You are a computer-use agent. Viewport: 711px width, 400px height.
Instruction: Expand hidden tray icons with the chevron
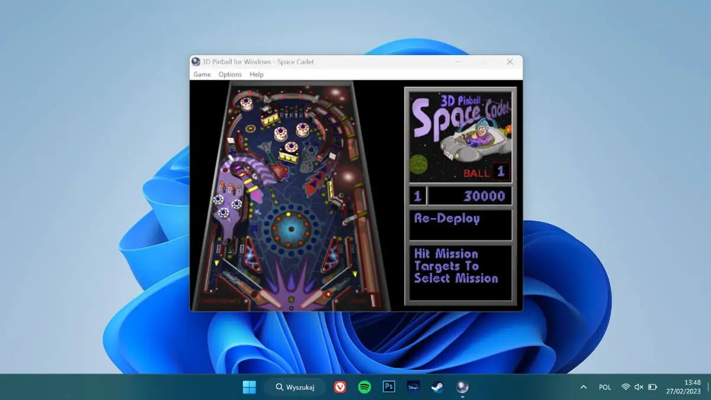(583, 387)
